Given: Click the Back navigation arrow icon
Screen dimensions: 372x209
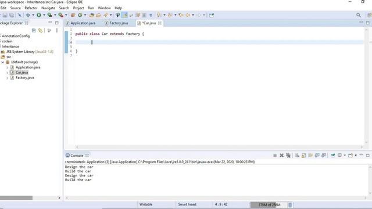Looking at the screenshot, I should click(188, 15).
